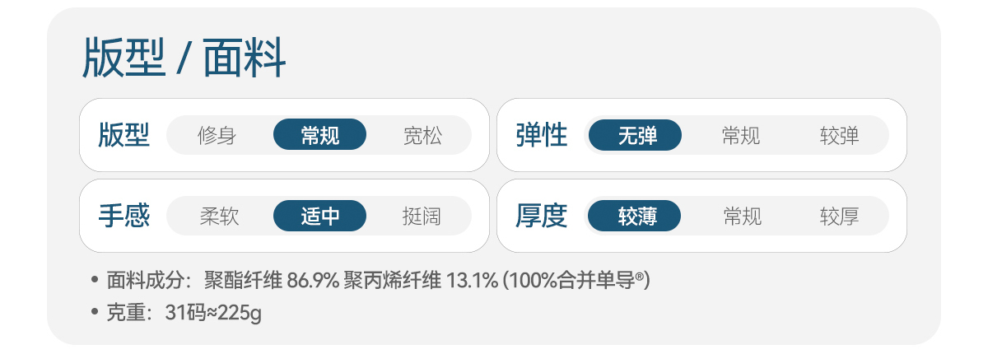
Task: Pick the 柔软 hand-feel option
Action: [219, 217]
